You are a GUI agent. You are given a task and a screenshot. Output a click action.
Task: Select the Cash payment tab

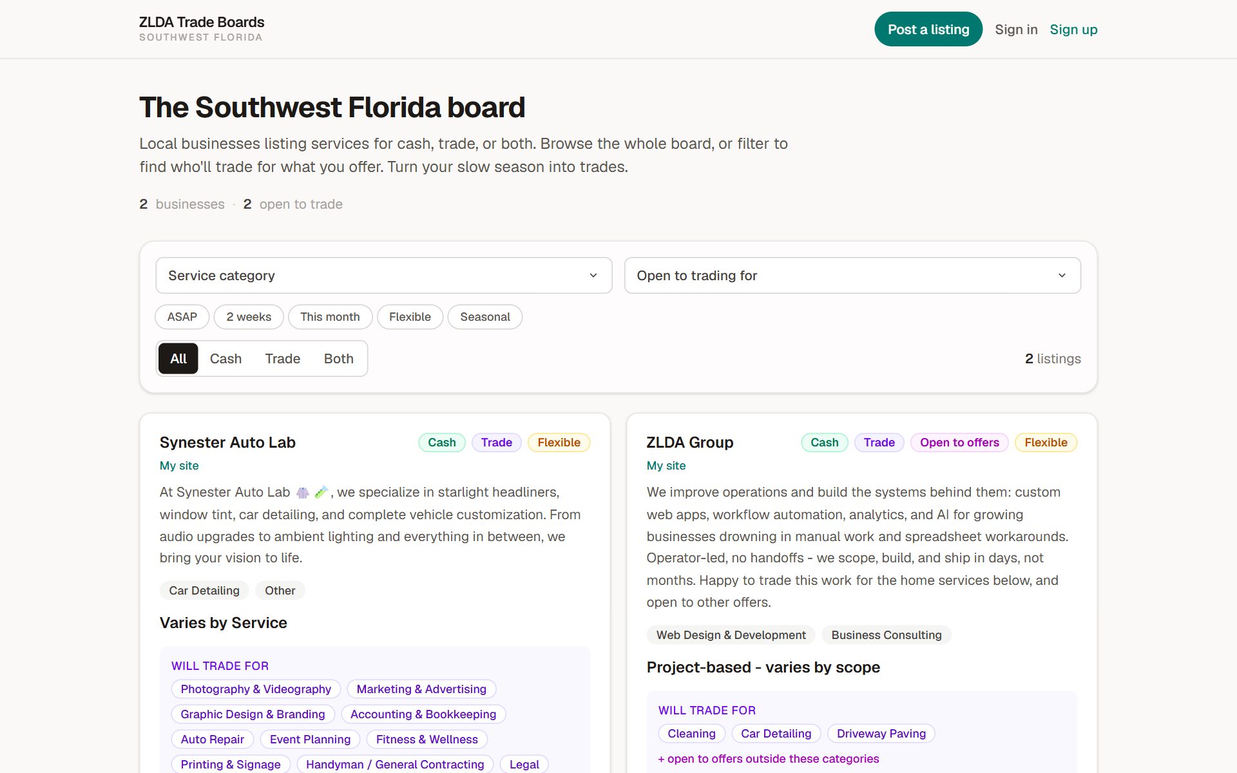click(x=225, y=359)
